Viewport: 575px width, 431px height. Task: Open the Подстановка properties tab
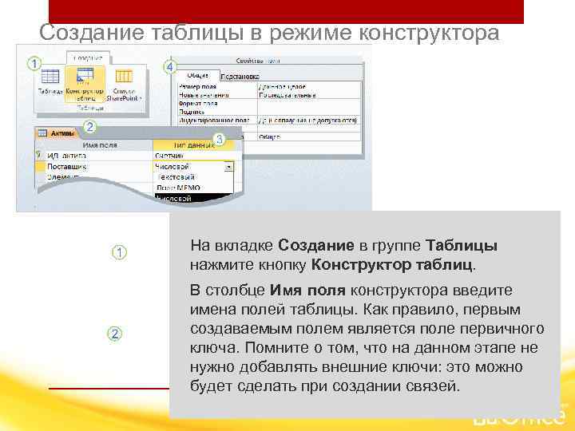point(240,77)
